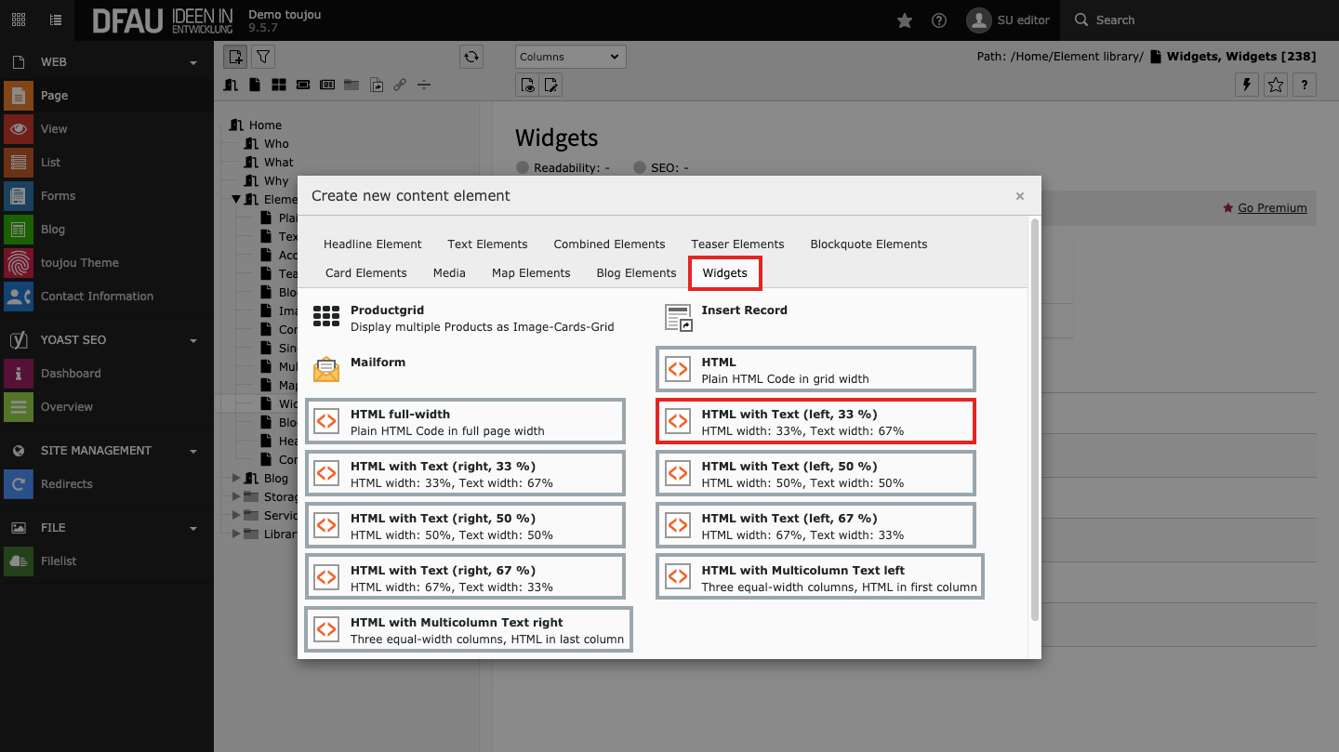Click the filter icon above page tree
Screen dimensions: 1339x752
pyautogui.click(x=263, y=57)
